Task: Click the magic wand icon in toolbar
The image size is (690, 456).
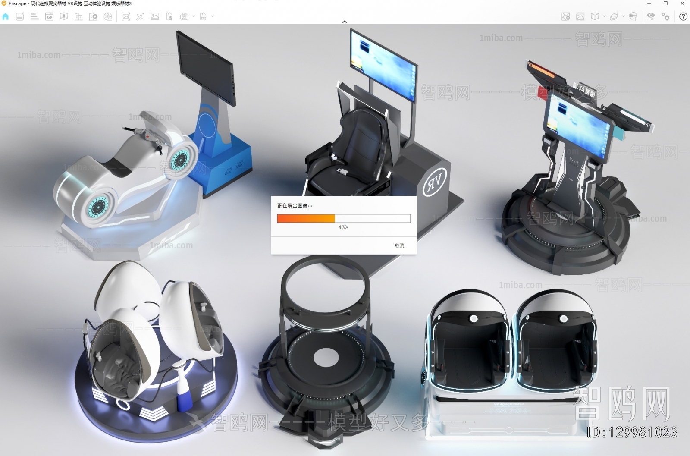Action: [x=140, y=16]
